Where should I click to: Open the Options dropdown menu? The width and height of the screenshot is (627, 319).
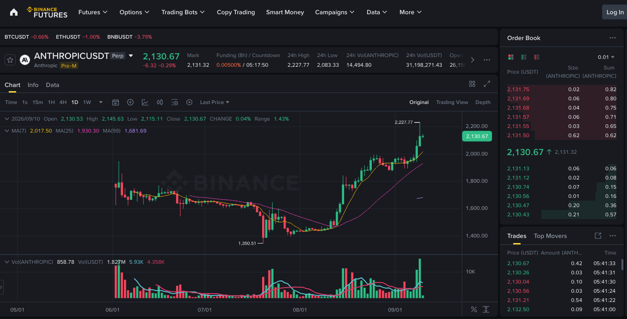[x=134, y=12]
